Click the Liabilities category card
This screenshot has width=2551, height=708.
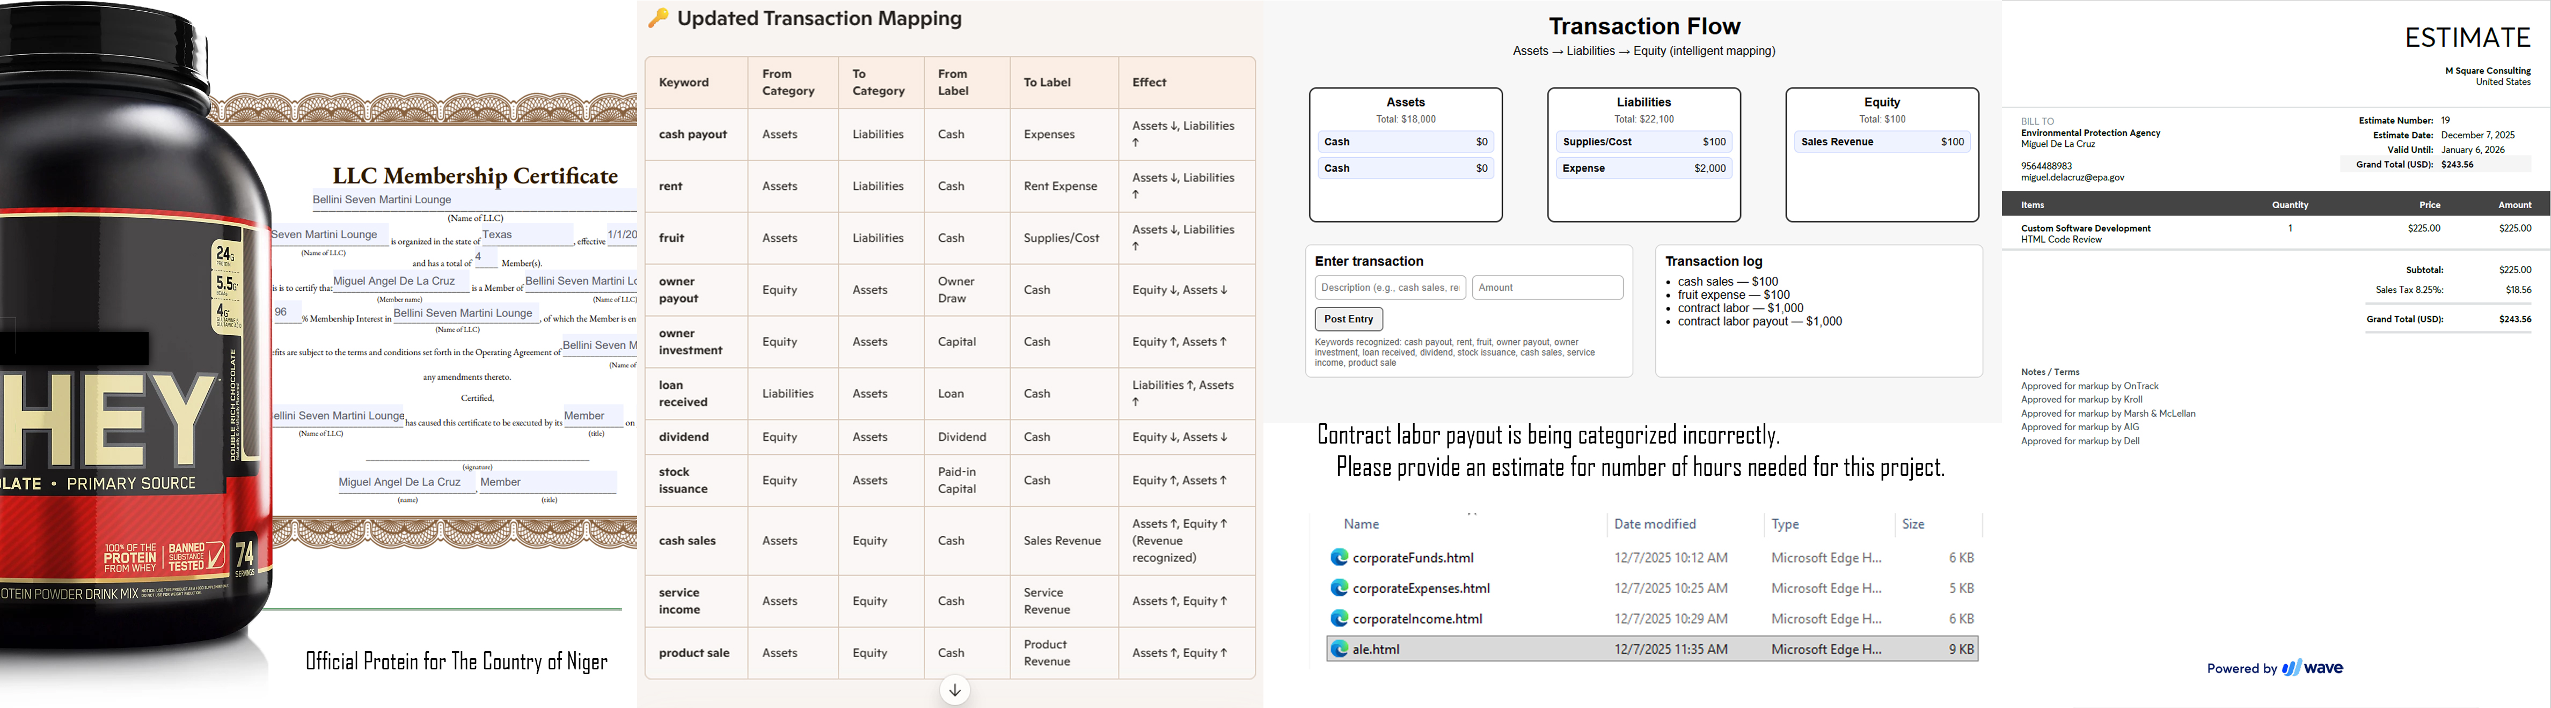click(x=1644, y=154)
